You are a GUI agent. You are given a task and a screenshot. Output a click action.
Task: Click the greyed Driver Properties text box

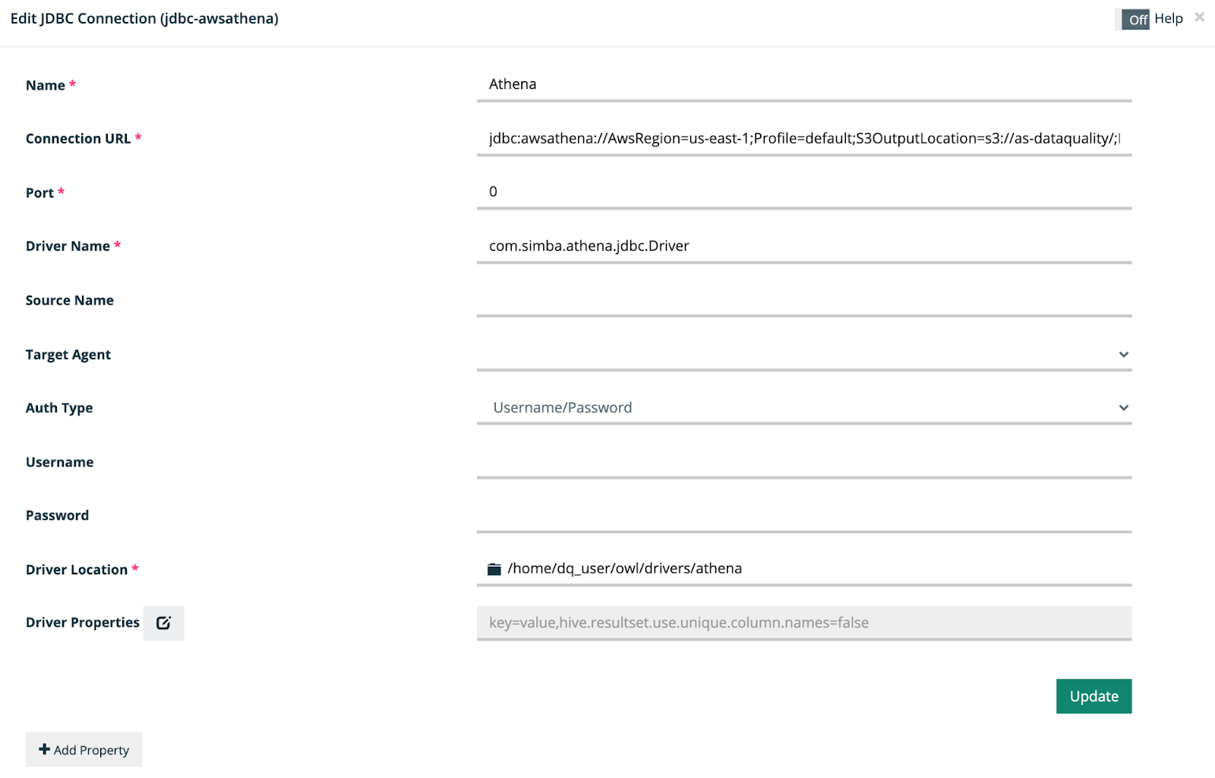804,623
